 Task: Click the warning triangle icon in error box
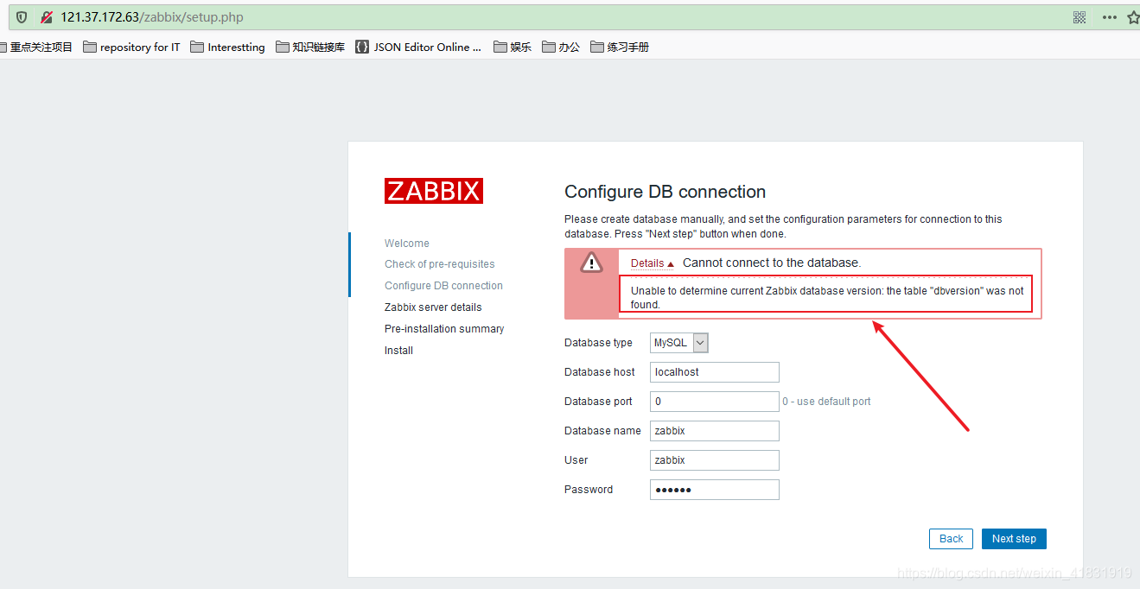(x=591, y=263)
